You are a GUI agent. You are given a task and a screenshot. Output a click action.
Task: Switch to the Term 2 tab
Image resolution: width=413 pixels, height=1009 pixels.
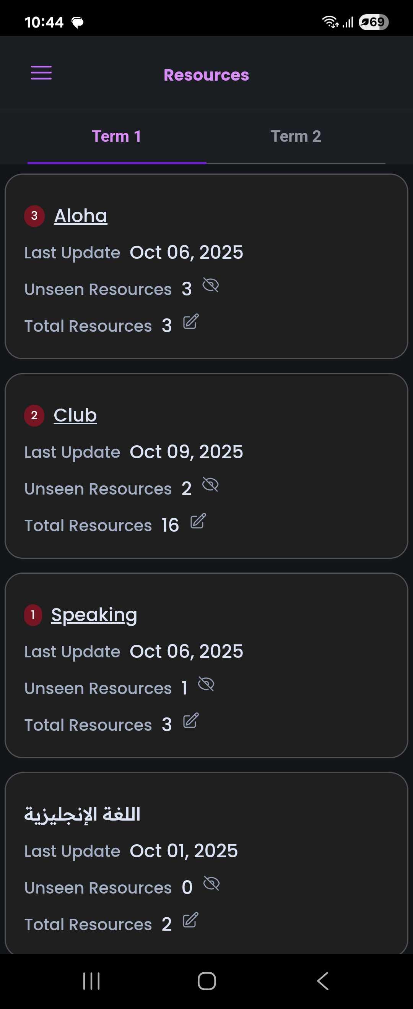tap(296, 137)
